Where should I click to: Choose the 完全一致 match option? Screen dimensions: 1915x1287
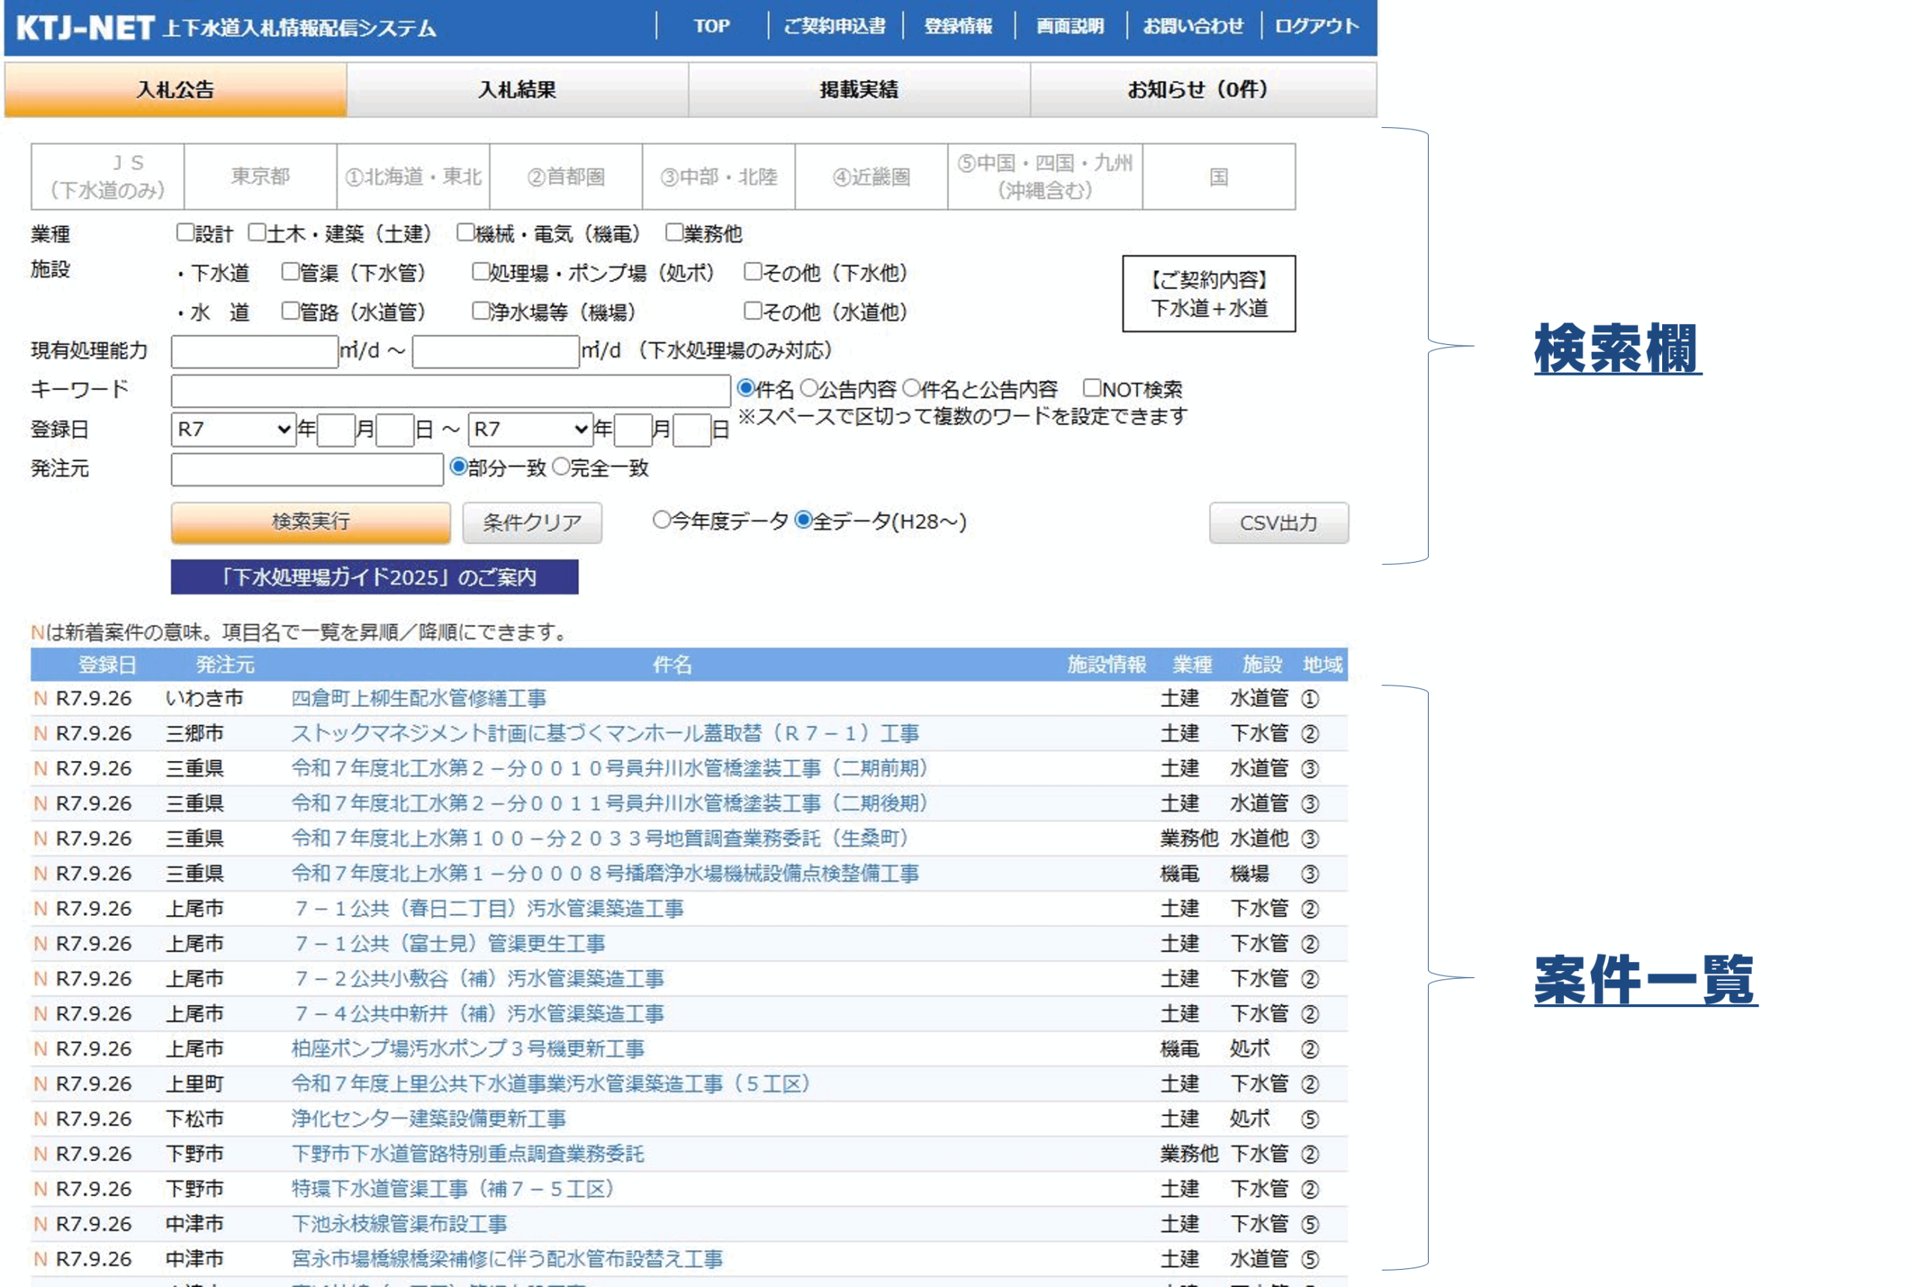560,467
